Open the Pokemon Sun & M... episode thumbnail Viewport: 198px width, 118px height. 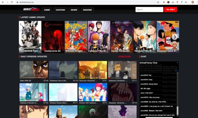pos(63,70)
